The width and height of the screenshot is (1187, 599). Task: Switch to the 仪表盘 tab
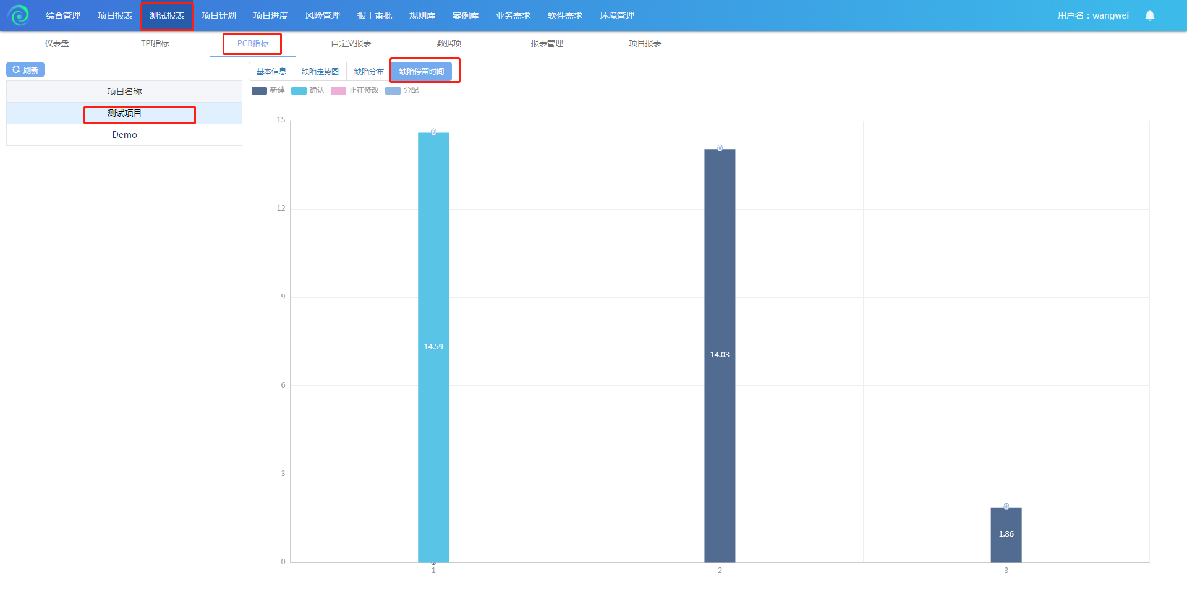point(57,43)
